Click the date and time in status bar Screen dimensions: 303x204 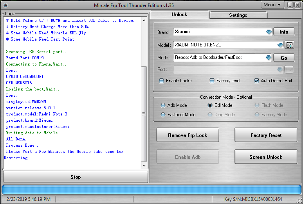click(x=29, y=199)
